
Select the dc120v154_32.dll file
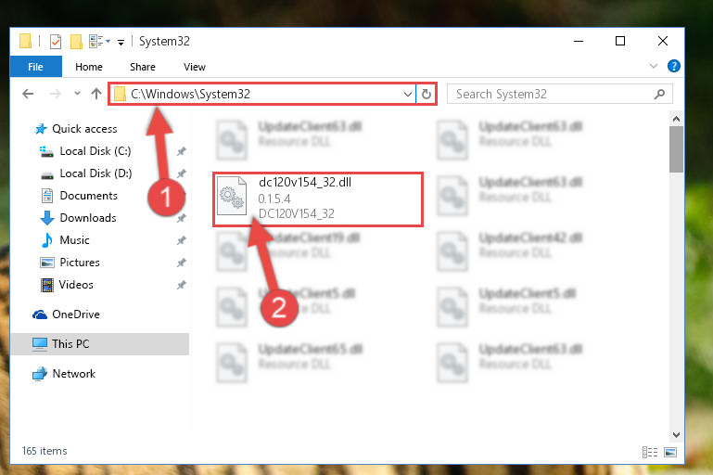(x=318, y=199)
